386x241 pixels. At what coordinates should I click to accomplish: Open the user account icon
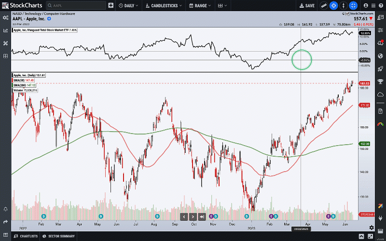[x=366, y=5]
